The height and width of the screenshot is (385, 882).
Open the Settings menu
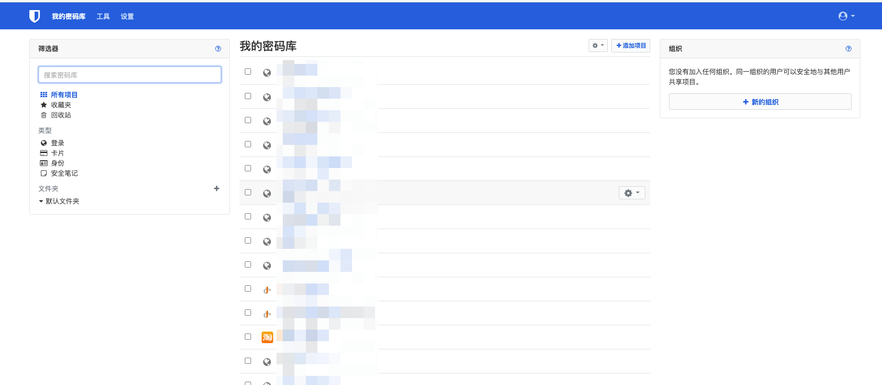127,16
